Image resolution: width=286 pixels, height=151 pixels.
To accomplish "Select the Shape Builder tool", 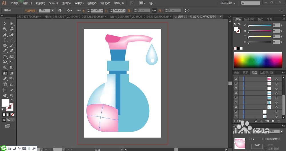I will pyautogui.click(x=5, y=68).
